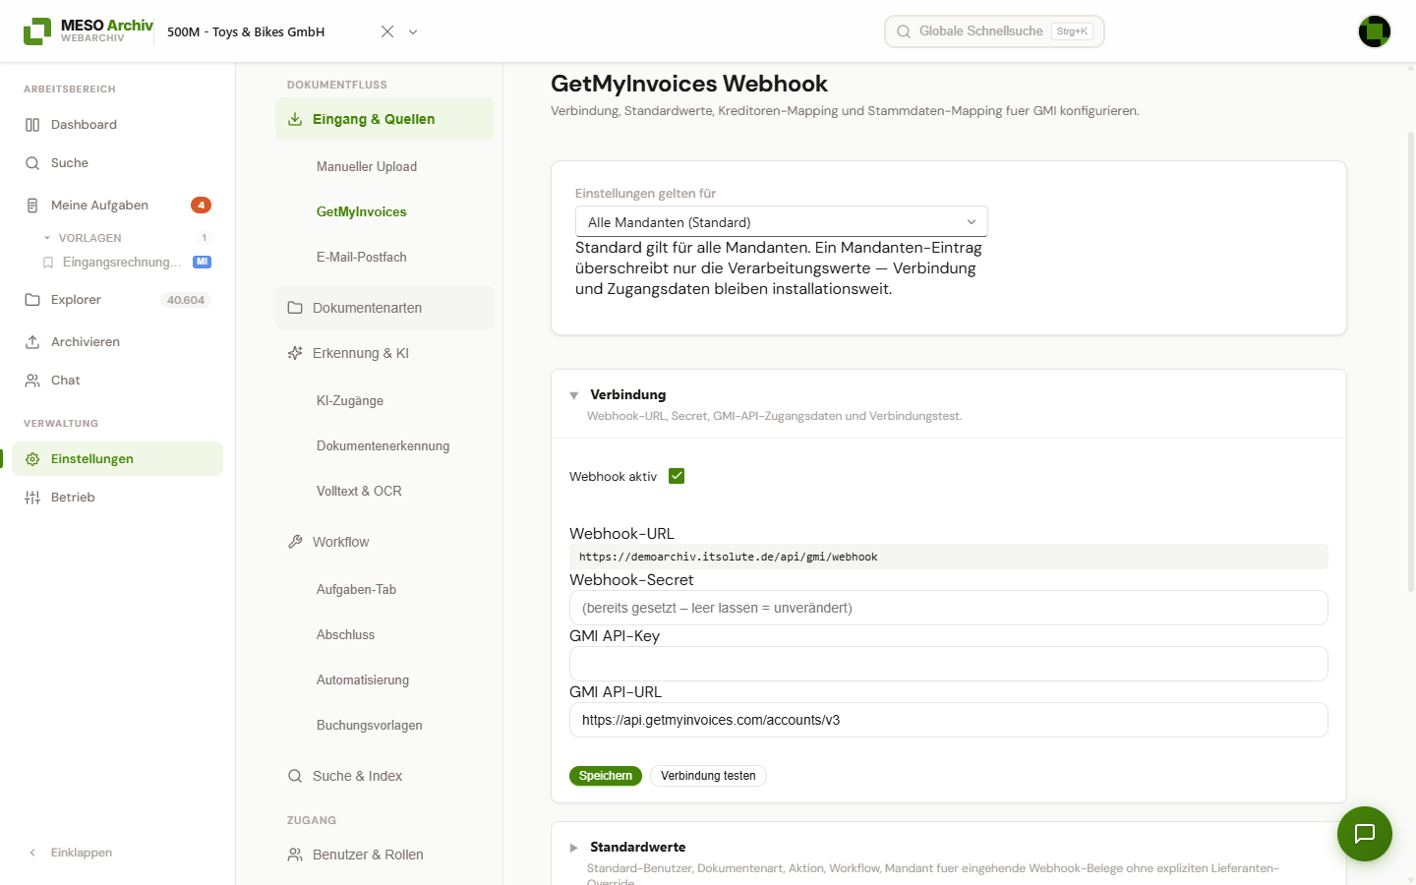Open Buchungsvorlagen settings
Viewport: 1416px width, 885px height.
click(370, 726)
